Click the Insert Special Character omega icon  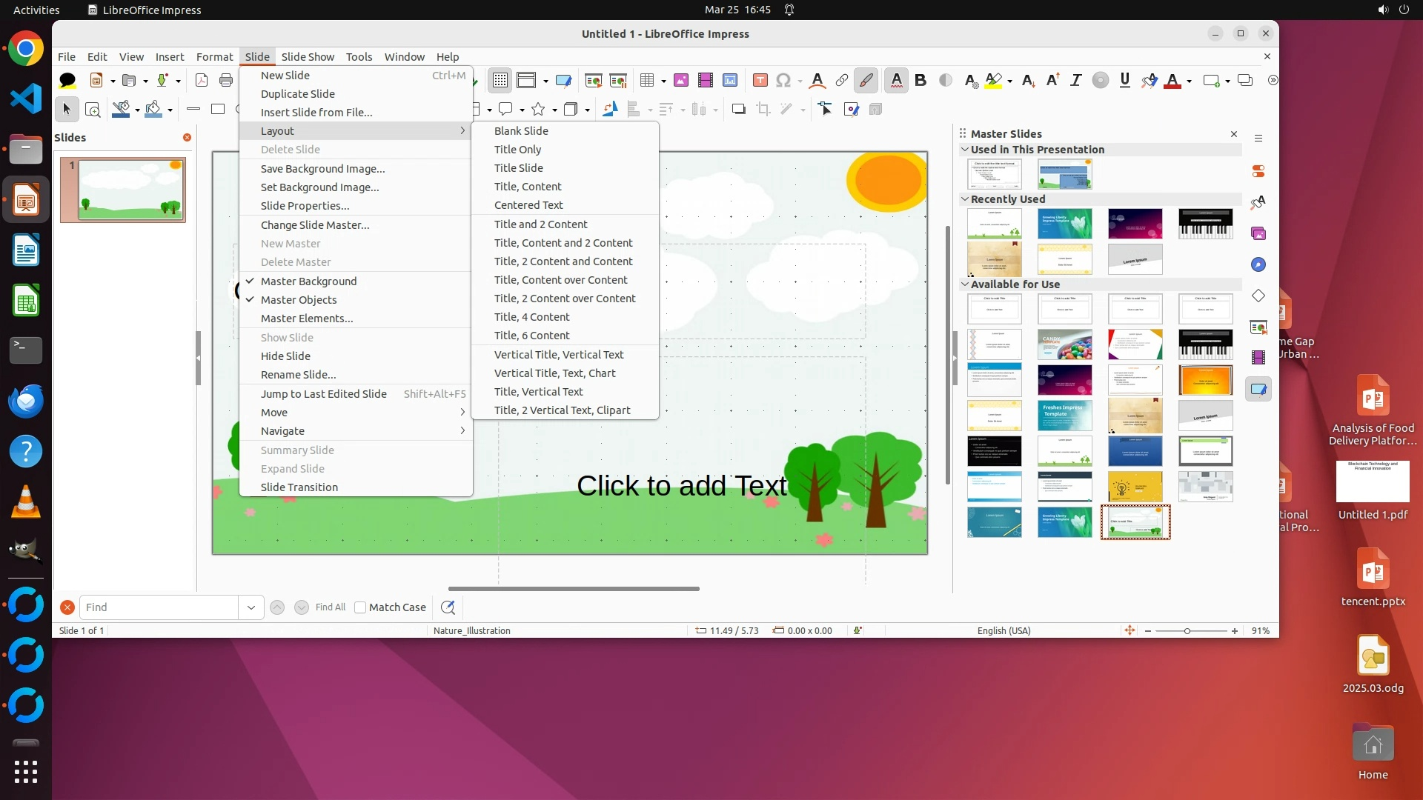point(783,80)
